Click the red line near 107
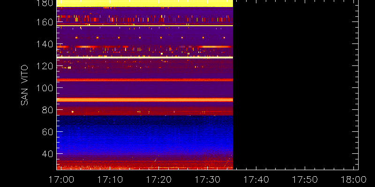This screenshot has width=375, height=187. (145, 80)
